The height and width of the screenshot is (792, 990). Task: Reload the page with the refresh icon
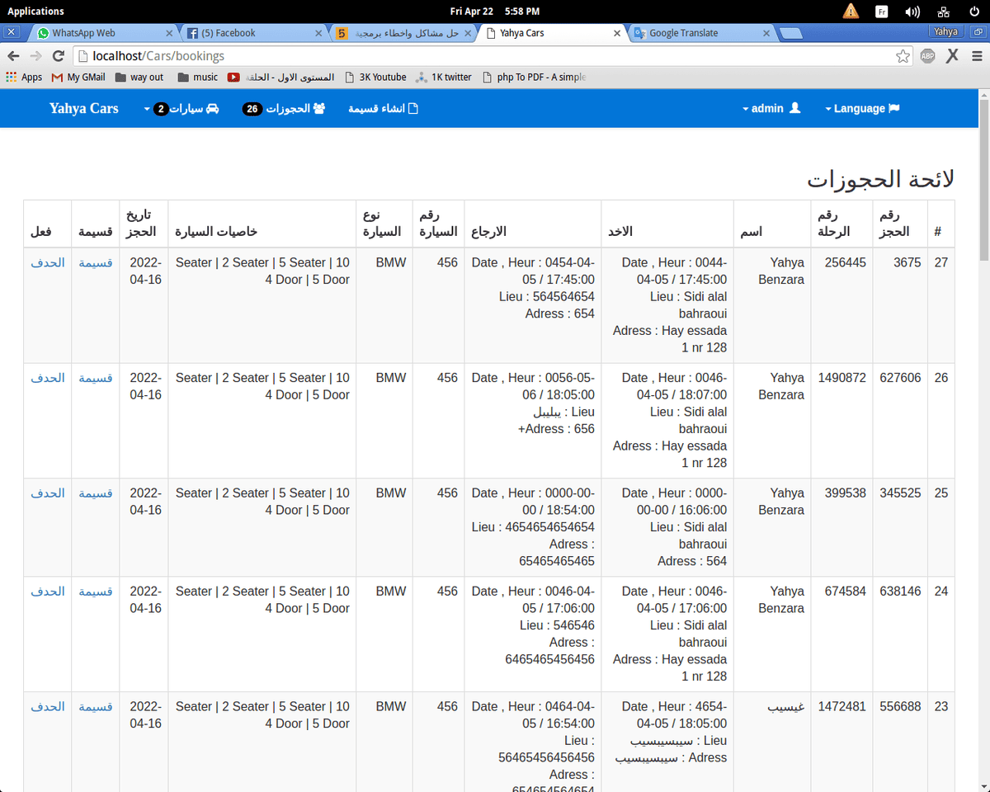click(58, 56)
